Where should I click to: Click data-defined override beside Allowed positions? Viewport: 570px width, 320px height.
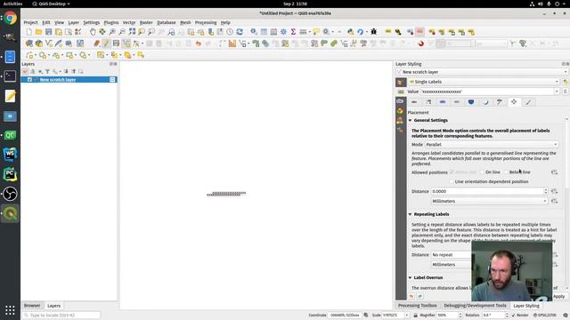(x=554, y=172)
